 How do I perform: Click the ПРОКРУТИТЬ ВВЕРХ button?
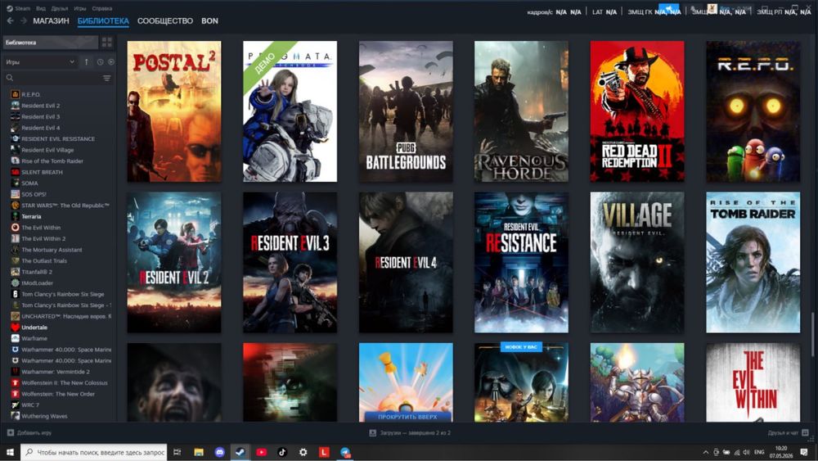407,417
